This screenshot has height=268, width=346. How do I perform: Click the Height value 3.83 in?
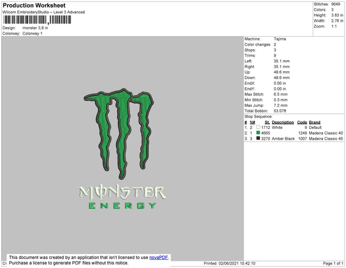click(x=337, y=15)
